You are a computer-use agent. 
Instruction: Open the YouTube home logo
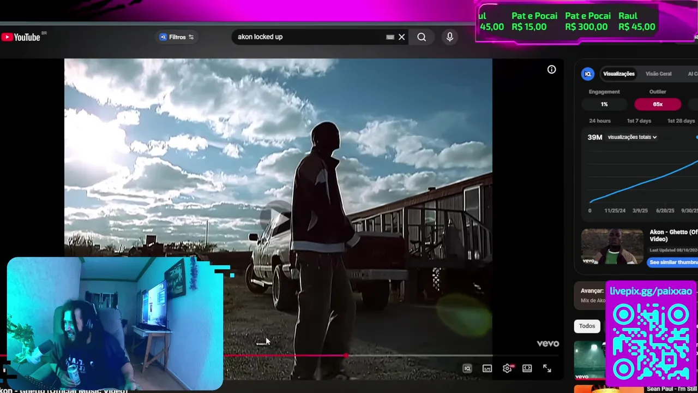(21, 37)
